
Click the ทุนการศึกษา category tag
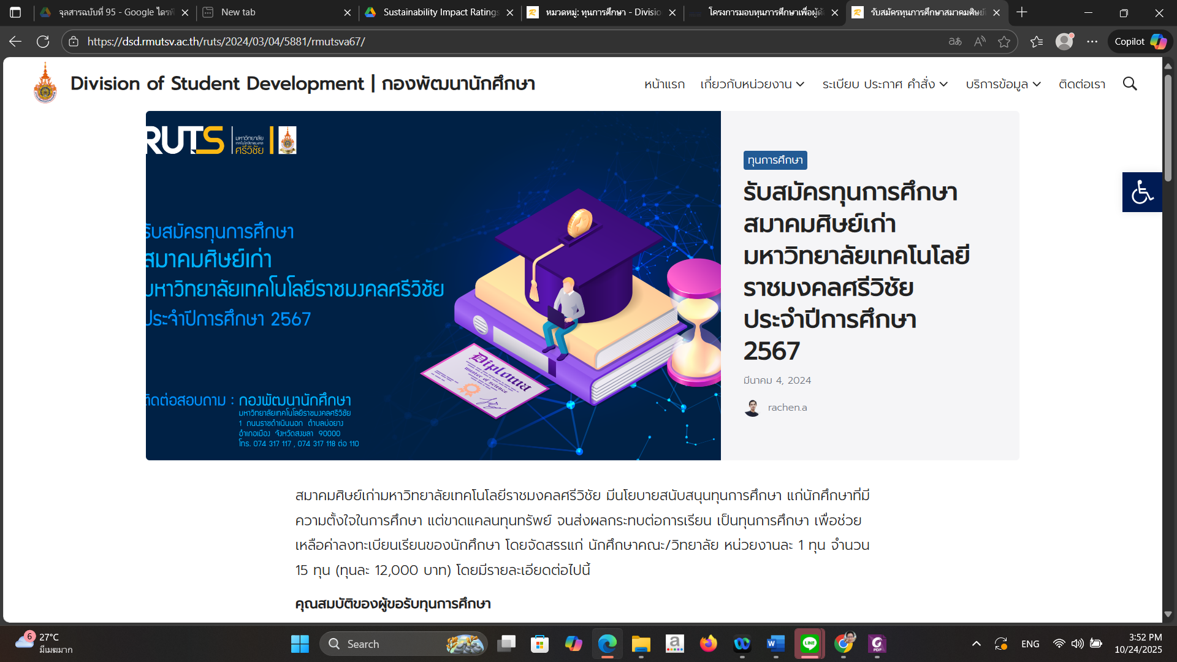tap(775, 160)
